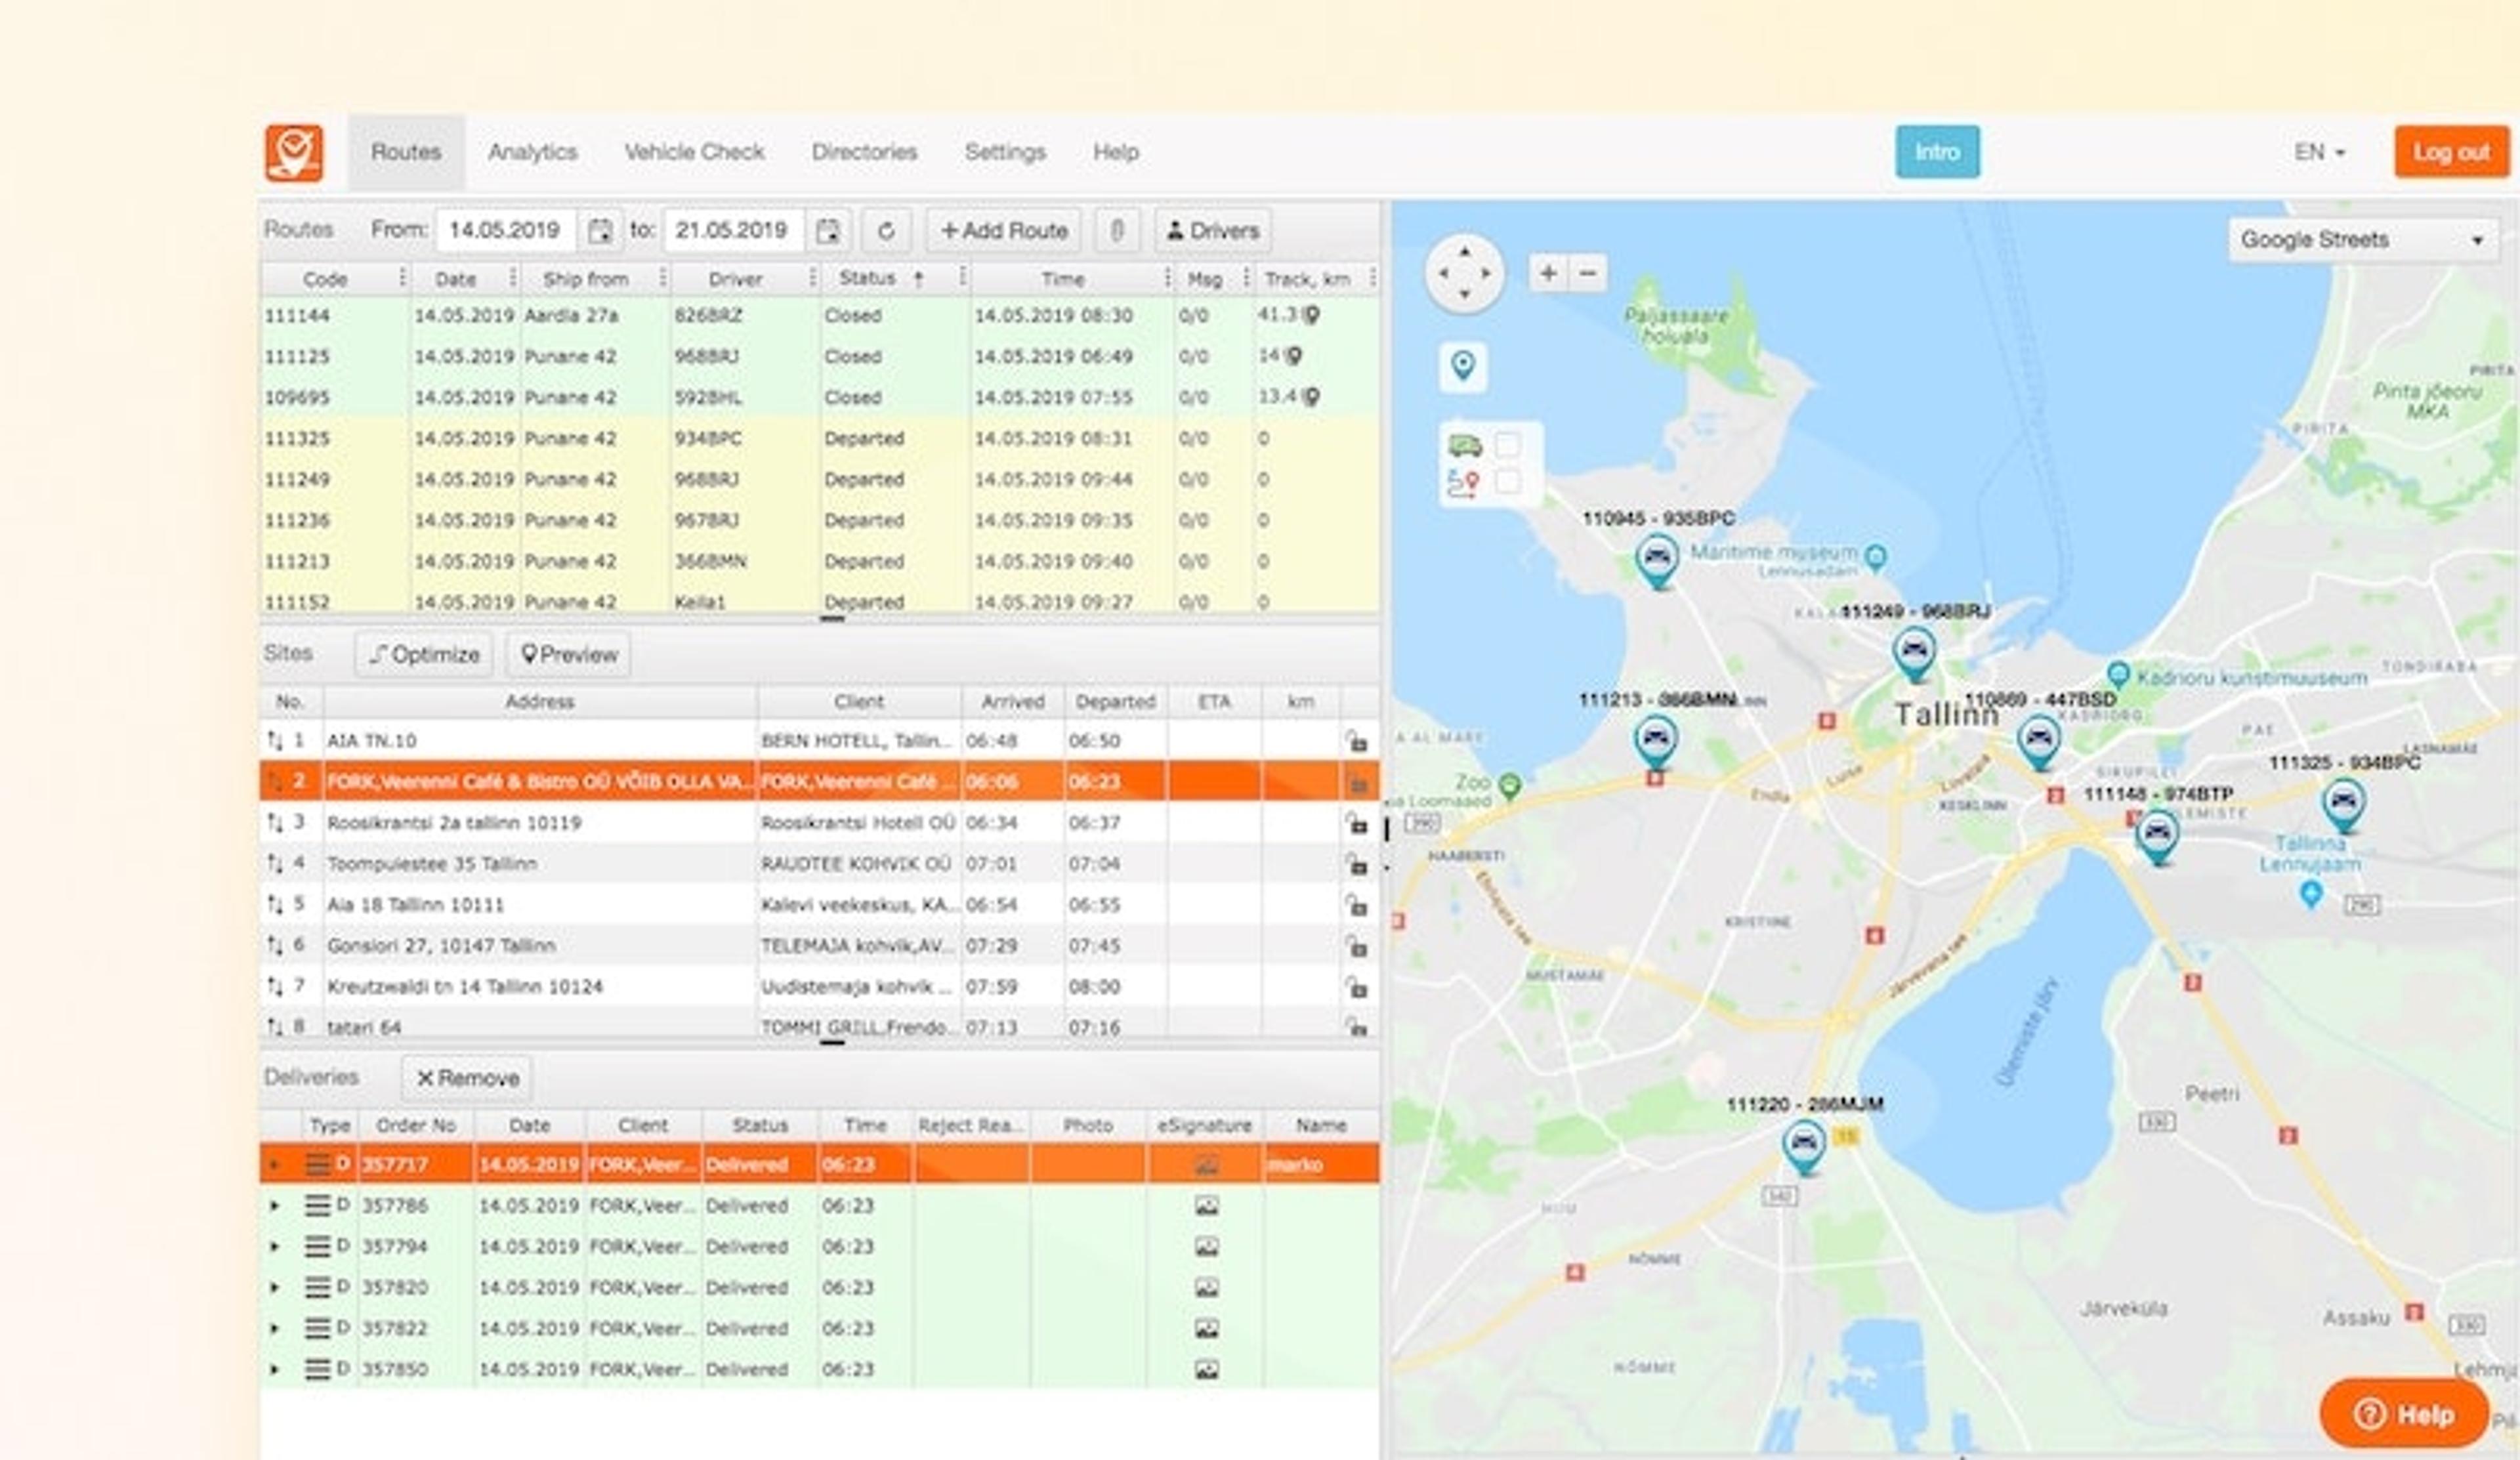Image resolution: width=2520 pixels, height=1460 pixels.
Task: Open the Google Streets map type dropdown
Action: [x=2362, y=240]
